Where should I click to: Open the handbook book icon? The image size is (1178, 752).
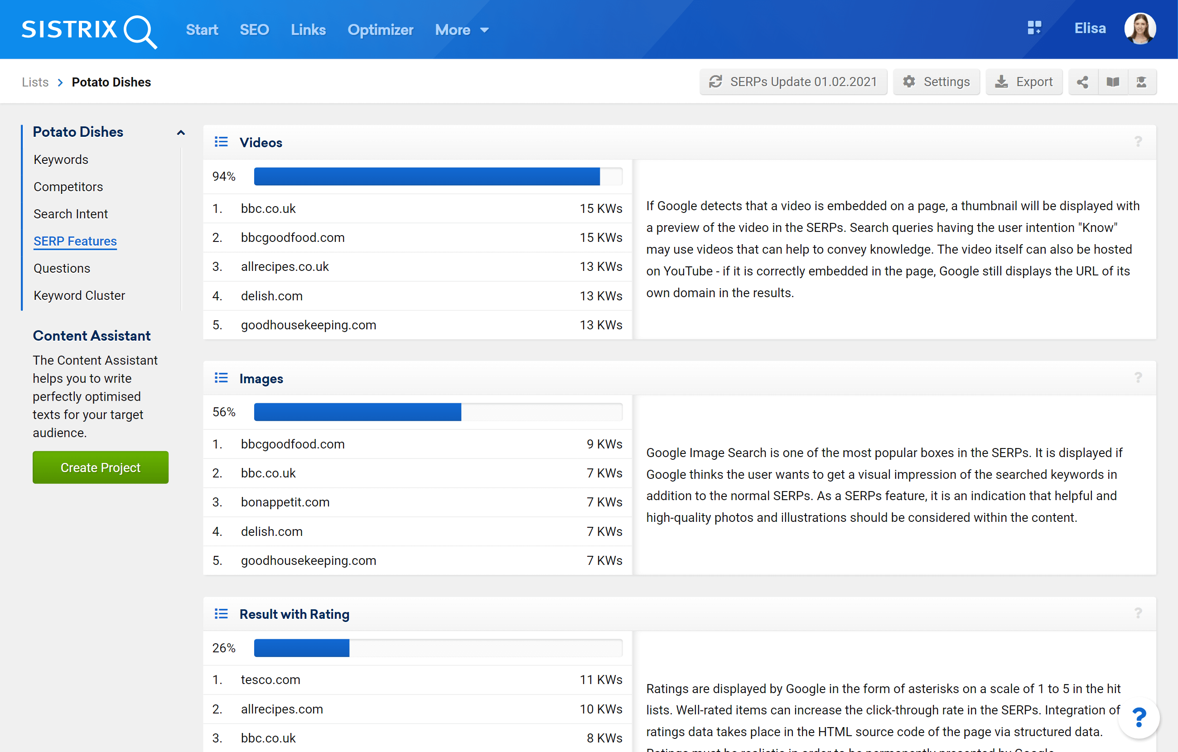[x=1112, y=82]
